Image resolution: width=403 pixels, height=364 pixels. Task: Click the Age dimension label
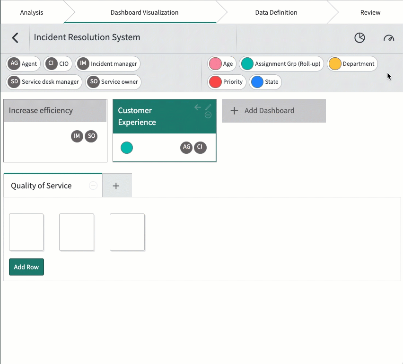228,63
